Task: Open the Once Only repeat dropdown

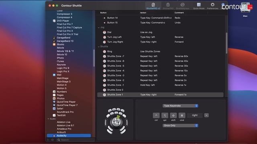Action: click(180, 126)
